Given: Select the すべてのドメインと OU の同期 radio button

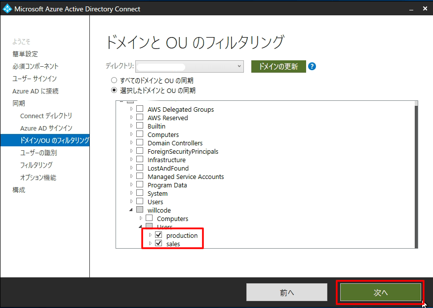Looking at the screenshot, I should (x=114, y=81).
